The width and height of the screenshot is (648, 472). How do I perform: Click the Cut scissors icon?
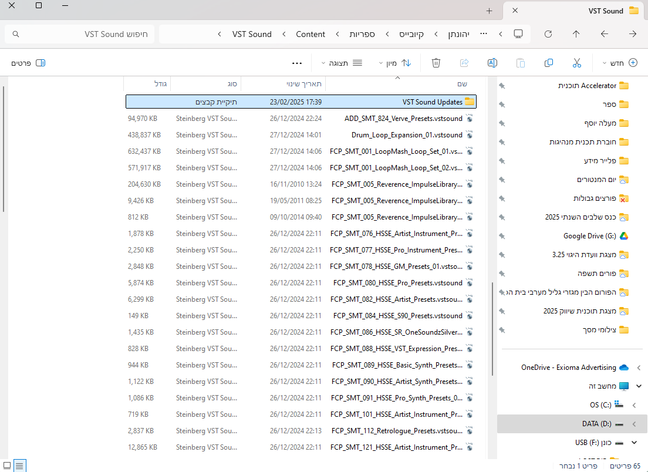pyautogui.click(x=577, y=63)
